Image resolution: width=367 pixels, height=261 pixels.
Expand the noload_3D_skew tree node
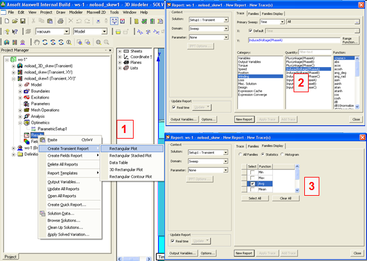pos(14,66)
